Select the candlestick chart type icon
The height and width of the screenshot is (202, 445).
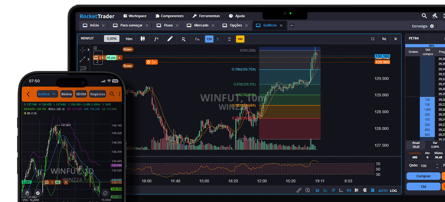(x=143, y=39)
